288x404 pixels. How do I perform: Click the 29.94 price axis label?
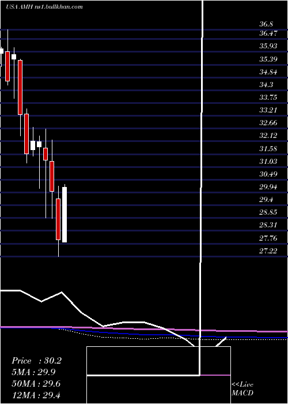point(268,187)
